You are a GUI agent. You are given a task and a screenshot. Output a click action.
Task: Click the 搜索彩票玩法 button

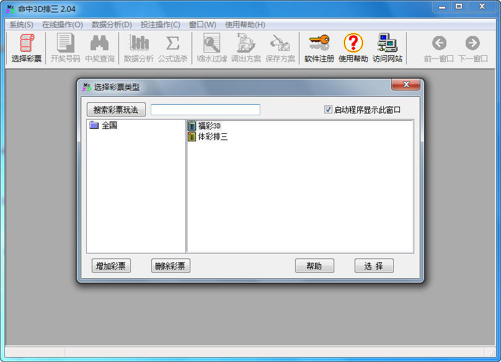(116, 110)
